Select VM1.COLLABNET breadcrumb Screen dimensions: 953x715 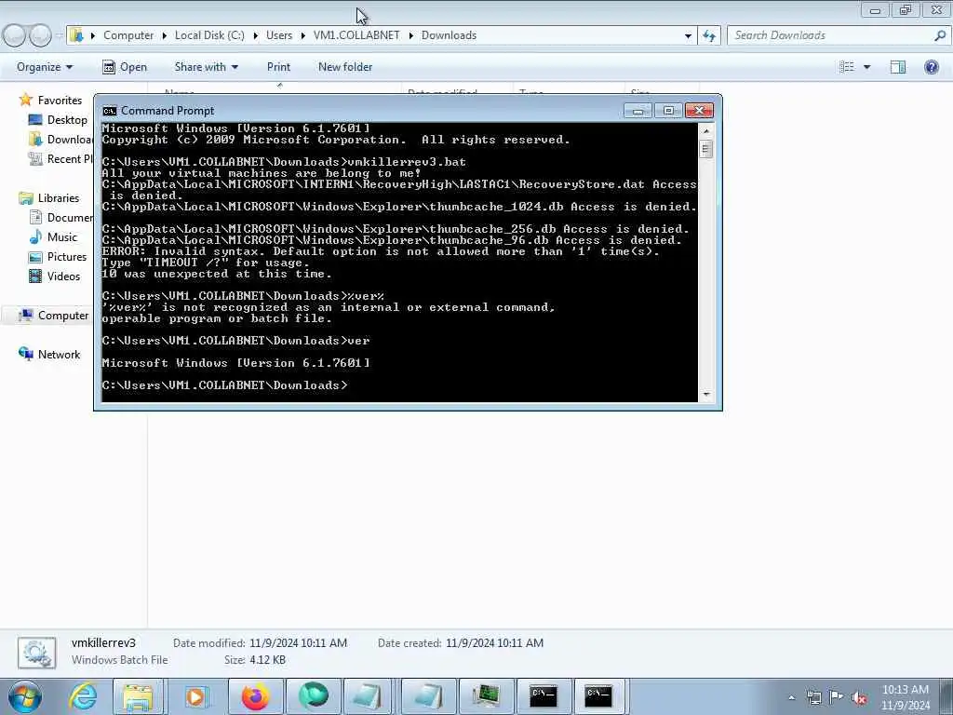(x=356, y=35)
